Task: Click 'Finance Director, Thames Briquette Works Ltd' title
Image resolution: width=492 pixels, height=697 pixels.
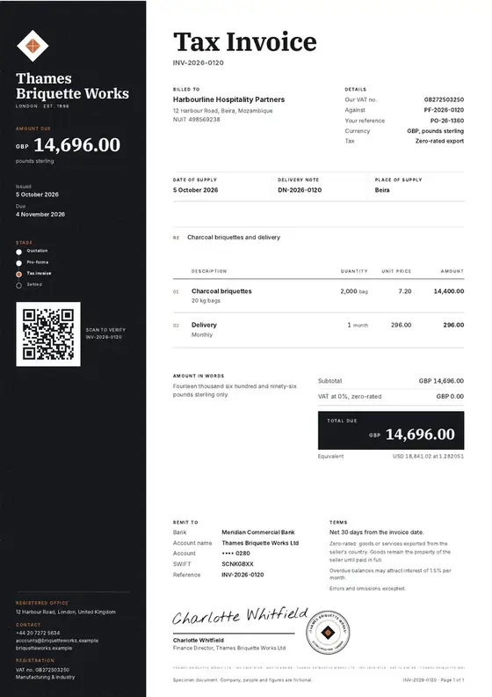Action: click(229, 648)
